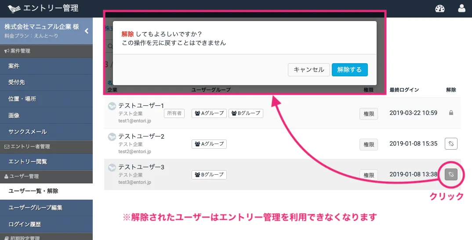Select ユーザーグループ編集 in sidebar
472x240 pixels.
(35, 208)
